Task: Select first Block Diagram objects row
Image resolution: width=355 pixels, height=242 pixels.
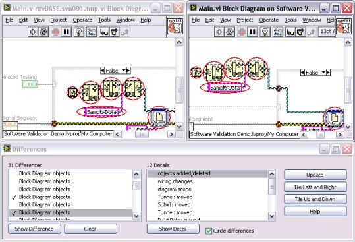Action: (x=70, y=173)
